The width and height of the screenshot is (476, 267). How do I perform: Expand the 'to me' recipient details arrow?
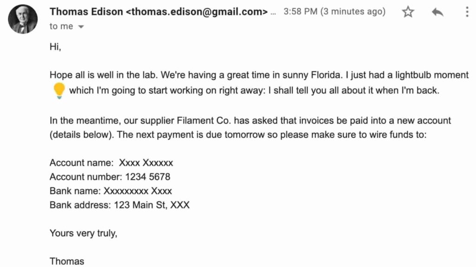pyautogui.click(x=81, y=27)
